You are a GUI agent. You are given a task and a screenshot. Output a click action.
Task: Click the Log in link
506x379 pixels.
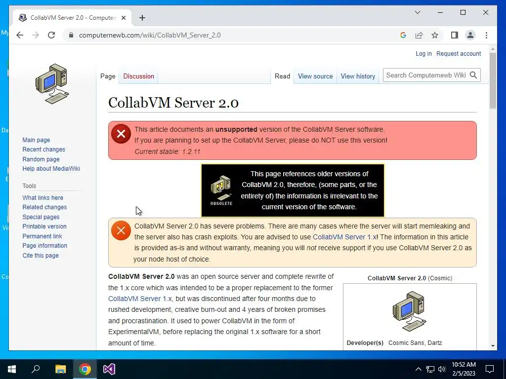coord(423,53)
